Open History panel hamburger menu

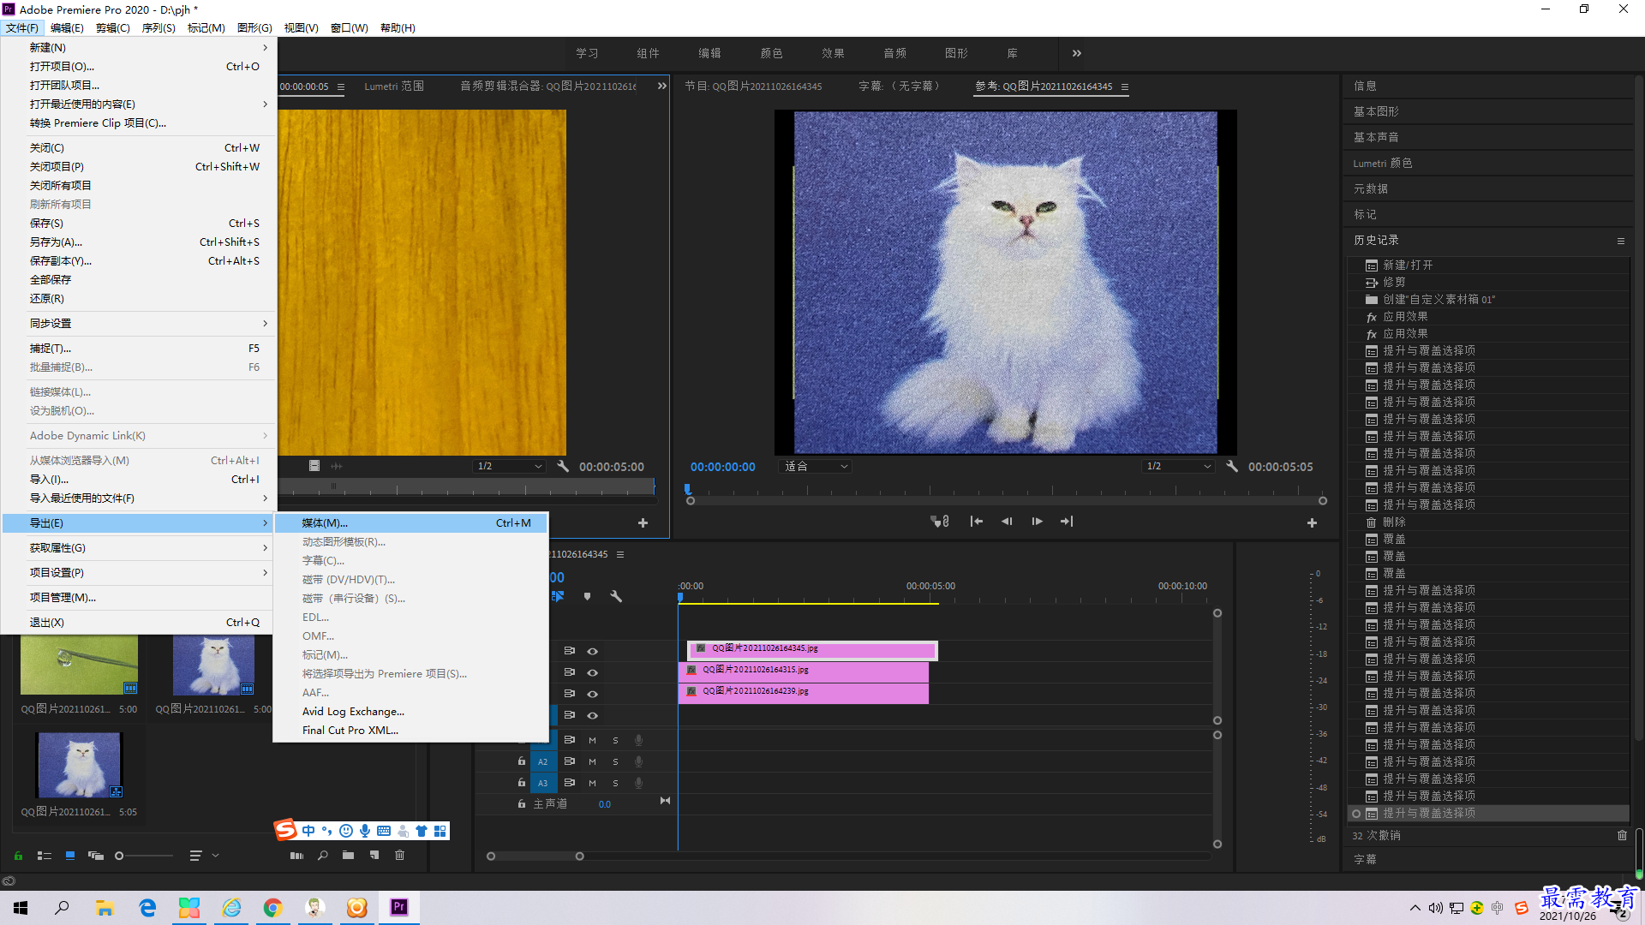(x=1621, y=241)
